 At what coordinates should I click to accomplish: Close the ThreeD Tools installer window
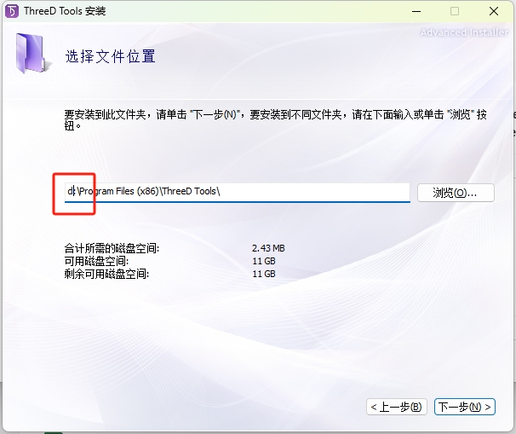click(494, 11)
